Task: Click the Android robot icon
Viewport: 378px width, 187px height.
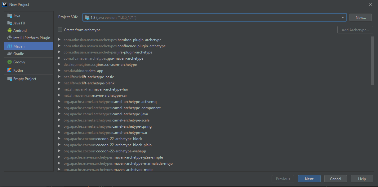Action: (10, 30)
